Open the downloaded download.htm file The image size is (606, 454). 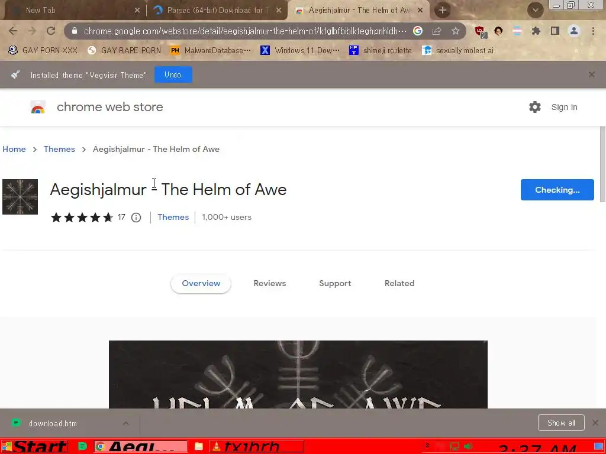(53, 423)
